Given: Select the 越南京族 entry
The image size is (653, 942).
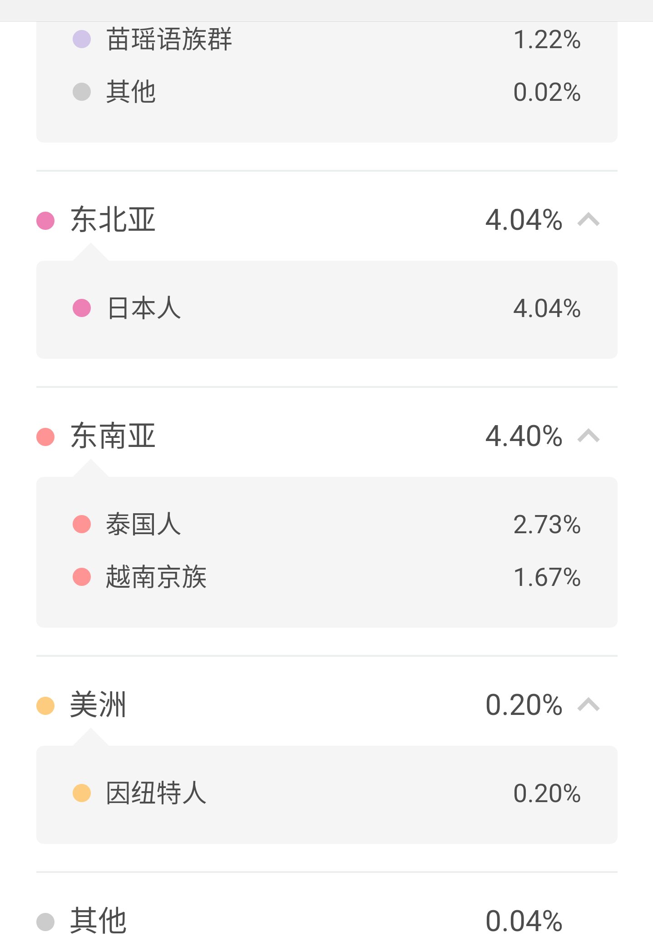Looking at the screenshot, I should [x=327, y=577].
